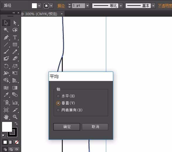
Task: Select the Paintbrush tool
Action: click(6, 51)
